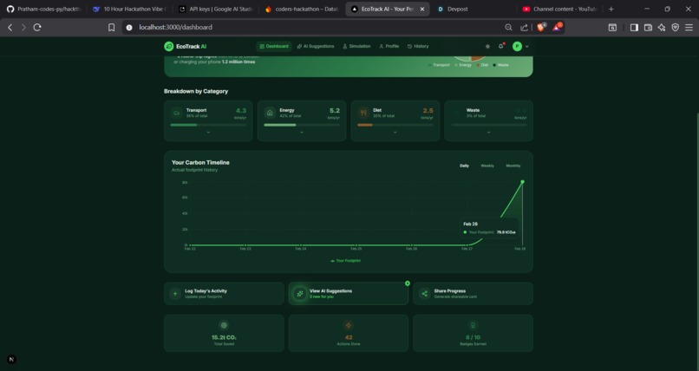
Task: Click the Energy progress bar
Action: click(302, 125)
